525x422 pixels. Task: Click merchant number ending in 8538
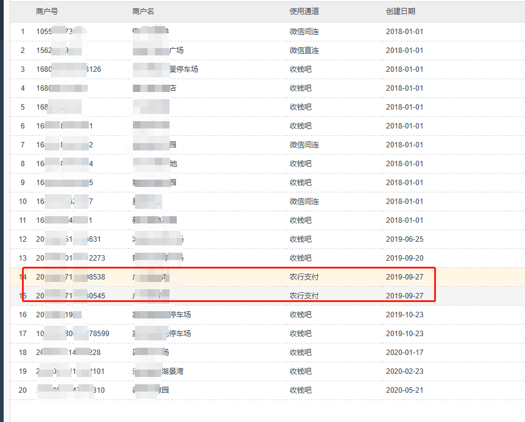(70, 277)
